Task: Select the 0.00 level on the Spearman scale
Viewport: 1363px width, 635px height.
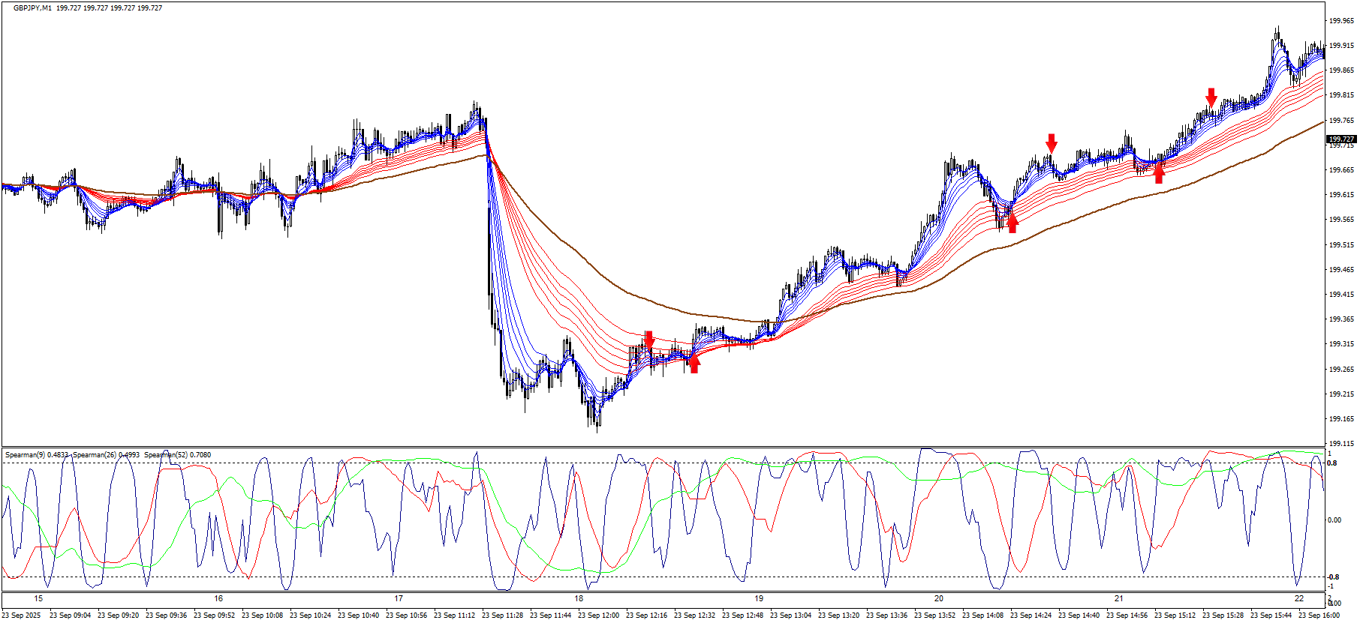Action: 1334,520
